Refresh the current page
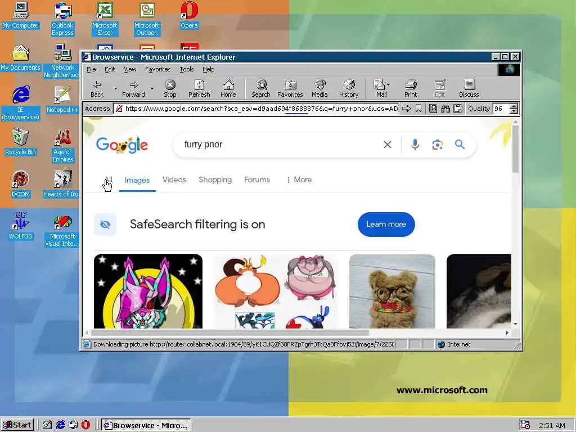 [x=199, y=88]
